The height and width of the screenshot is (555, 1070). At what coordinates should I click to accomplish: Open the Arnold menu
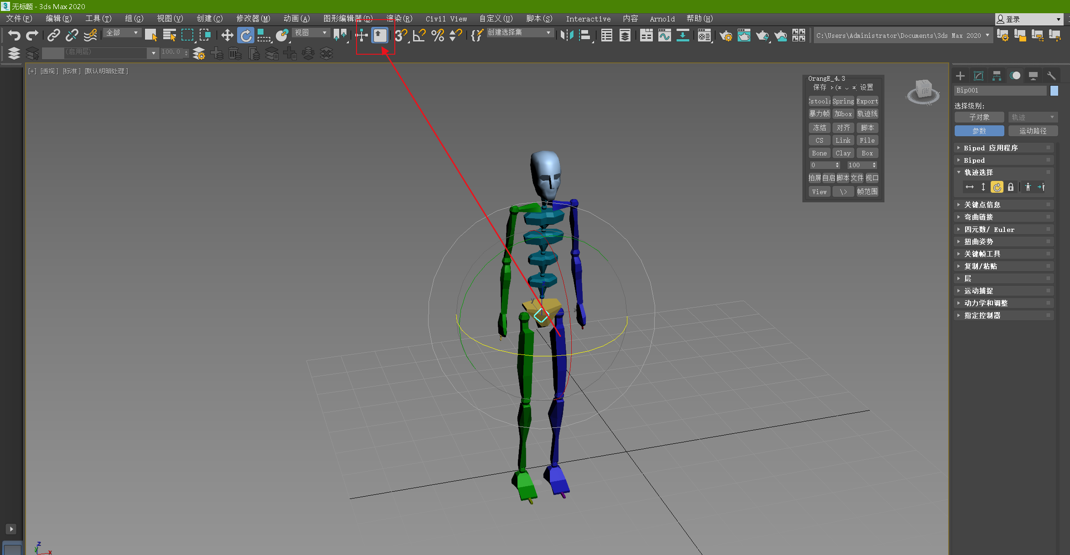point(662,19)
